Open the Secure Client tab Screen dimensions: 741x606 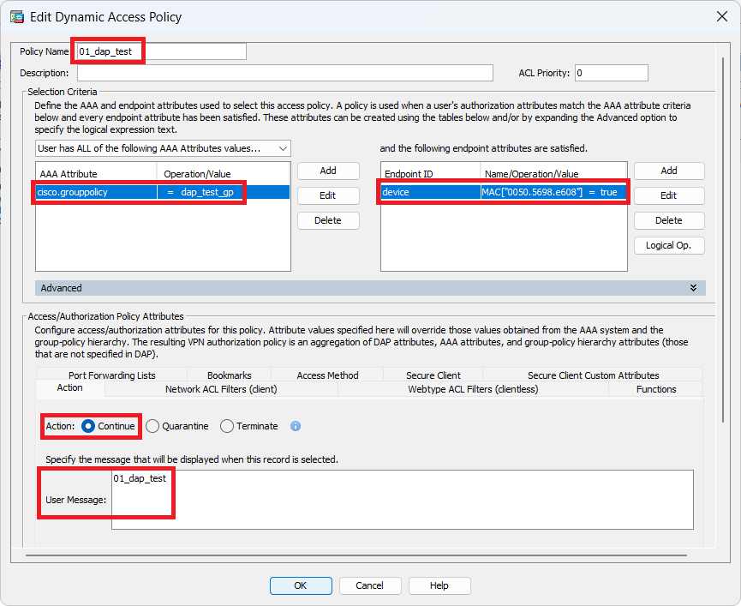coord(433,375)
